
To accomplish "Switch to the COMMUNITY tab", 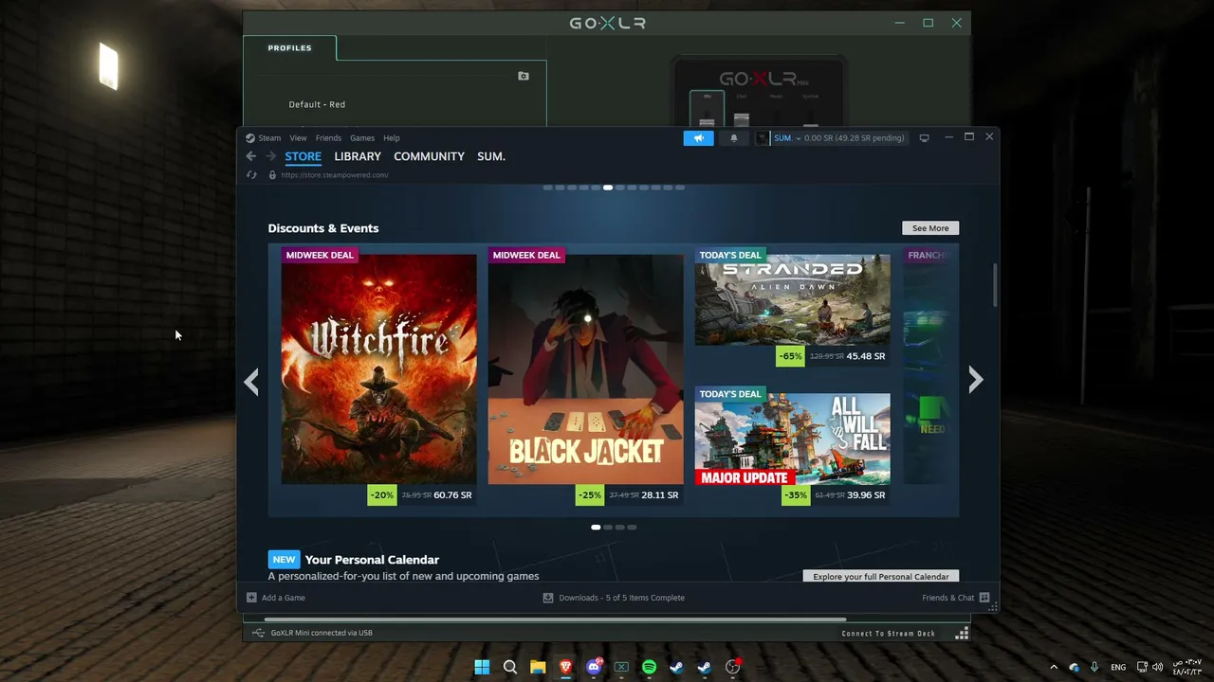I will [429, 156].
